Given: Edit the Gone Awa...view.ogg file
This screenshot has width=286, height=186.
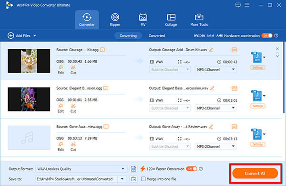Looking at the screenshot, I should click(61, 146).
